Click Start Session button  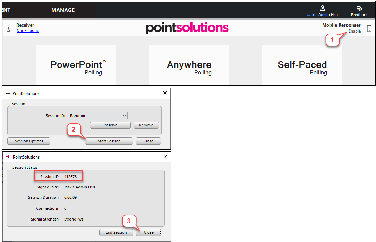(109, 141)
